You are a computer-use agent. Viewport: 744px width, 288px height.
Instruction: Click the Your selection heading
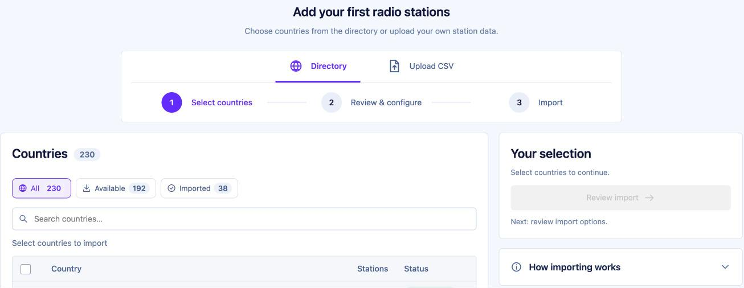coord(551,154)
